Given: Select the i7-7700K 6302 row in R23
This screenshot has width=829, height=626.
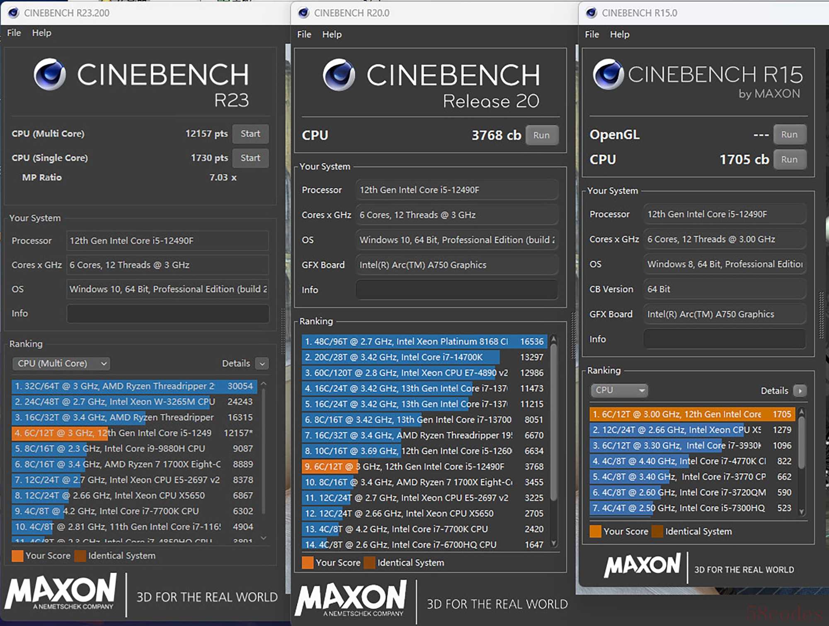Looking at the screenshot, I should [134, 511].
